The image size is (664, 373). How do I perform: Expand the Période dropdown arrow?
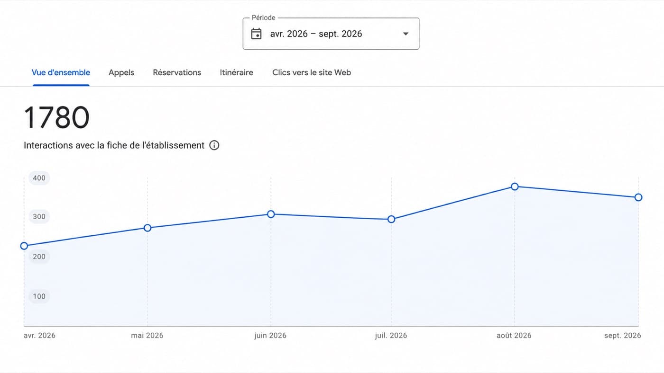(x=406, y=34)
